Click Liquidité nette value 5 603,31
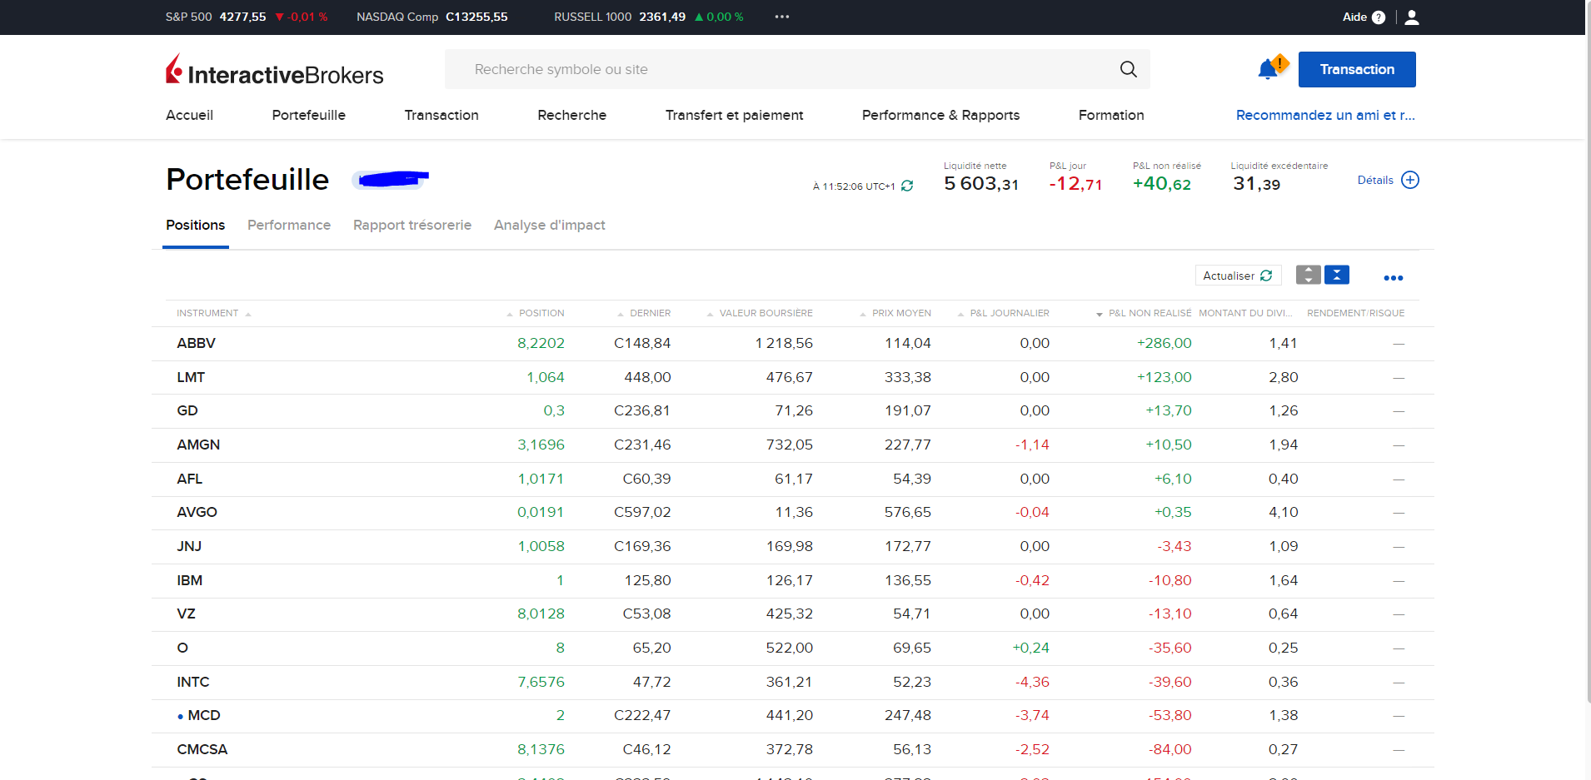Image resolution: width=1591 pixels, height=780 pixels. [x=981, y=184]
